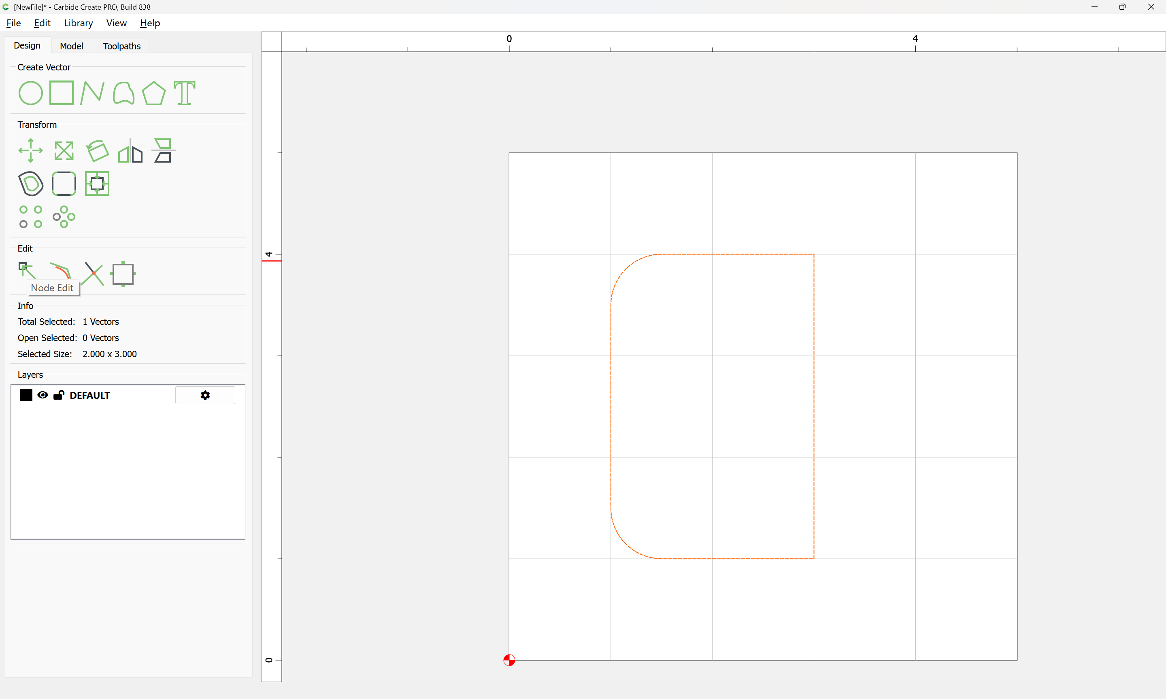
Task: Click the Move transform icon
Action: [31, 151]
